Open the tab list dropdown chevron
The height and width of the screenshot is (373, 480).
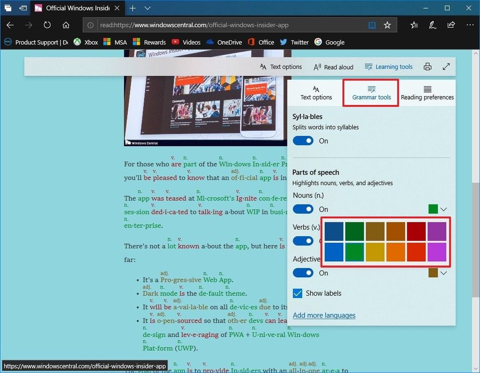tap(147, 8)
